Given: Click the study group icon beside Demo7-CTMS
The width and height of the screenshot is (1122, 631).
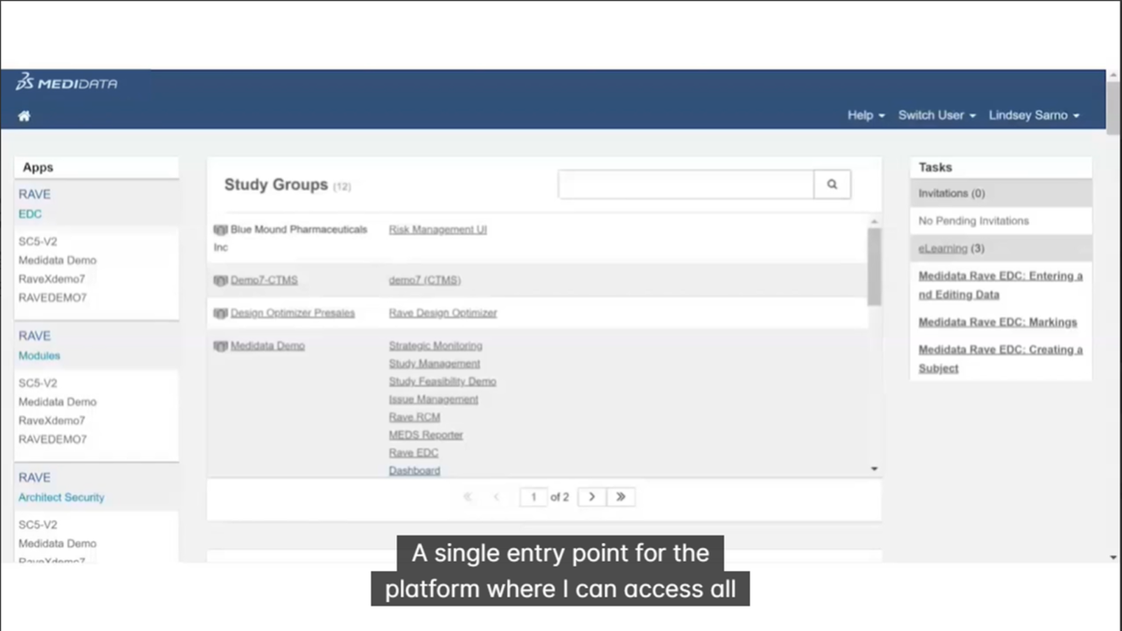Looking at the screenshot, I should [x=221, y=280].
